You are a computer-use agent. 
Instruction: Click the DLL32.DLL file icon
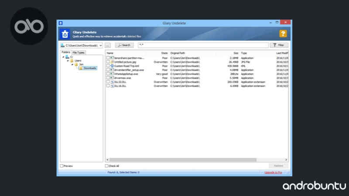[112, 82]
